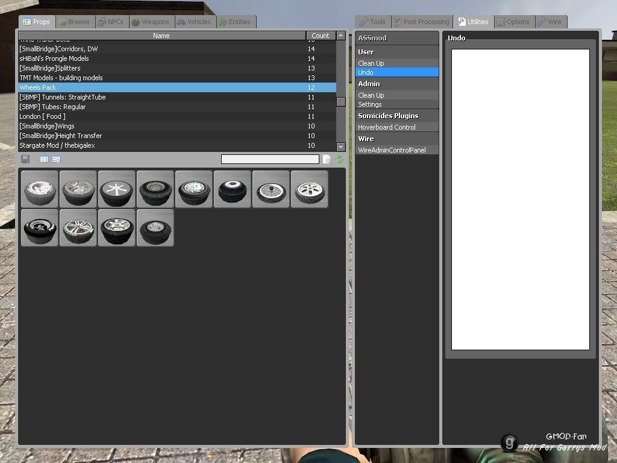Image resolution: width=617 pixels, height=463 pixels.
Task: Click the white Undo list area
Action: pyautogui.click(x=520, y=199)
